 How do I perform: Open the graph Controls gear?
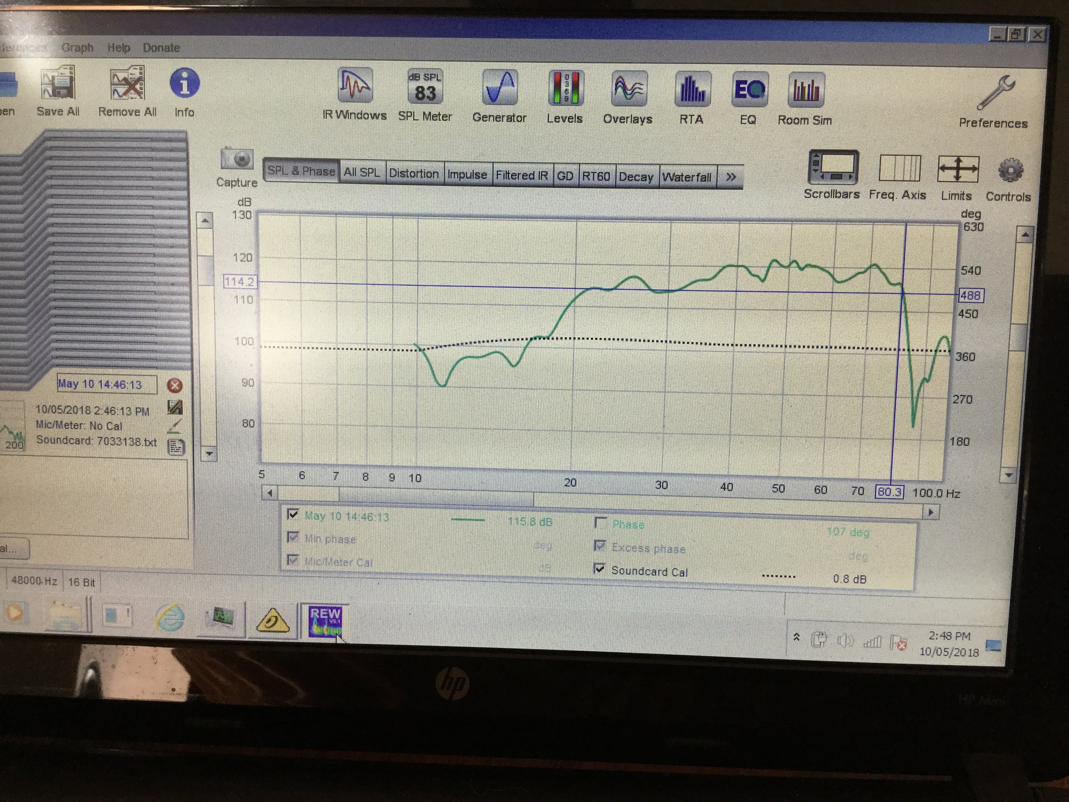pos(1010,171)
